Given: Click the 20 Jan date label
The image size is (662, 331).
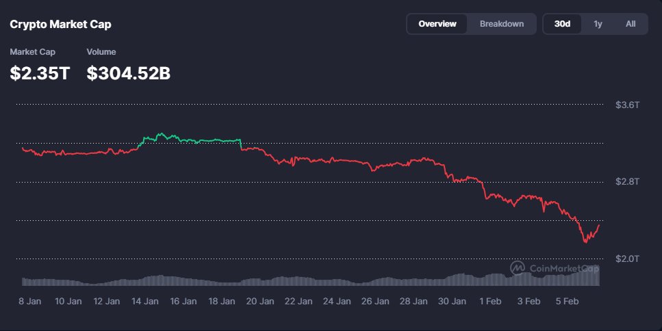Looking at the screenshot, I should pyautogui.click(x=259, y=301).
